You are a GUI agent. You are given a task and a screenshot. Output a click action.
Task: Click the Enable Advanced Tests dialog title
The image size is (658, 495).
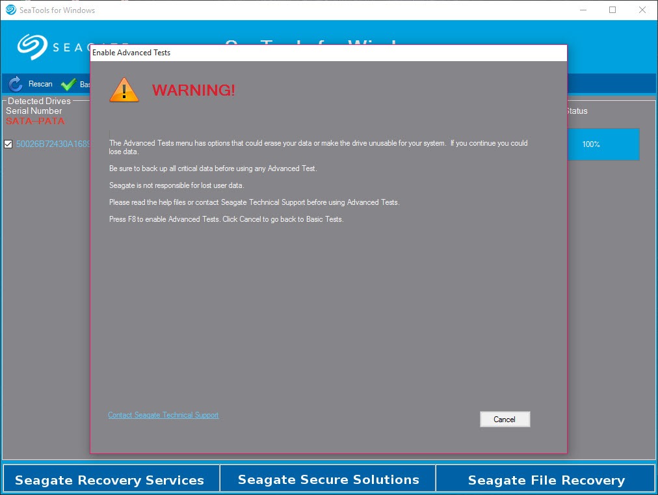tap(131, 53)
